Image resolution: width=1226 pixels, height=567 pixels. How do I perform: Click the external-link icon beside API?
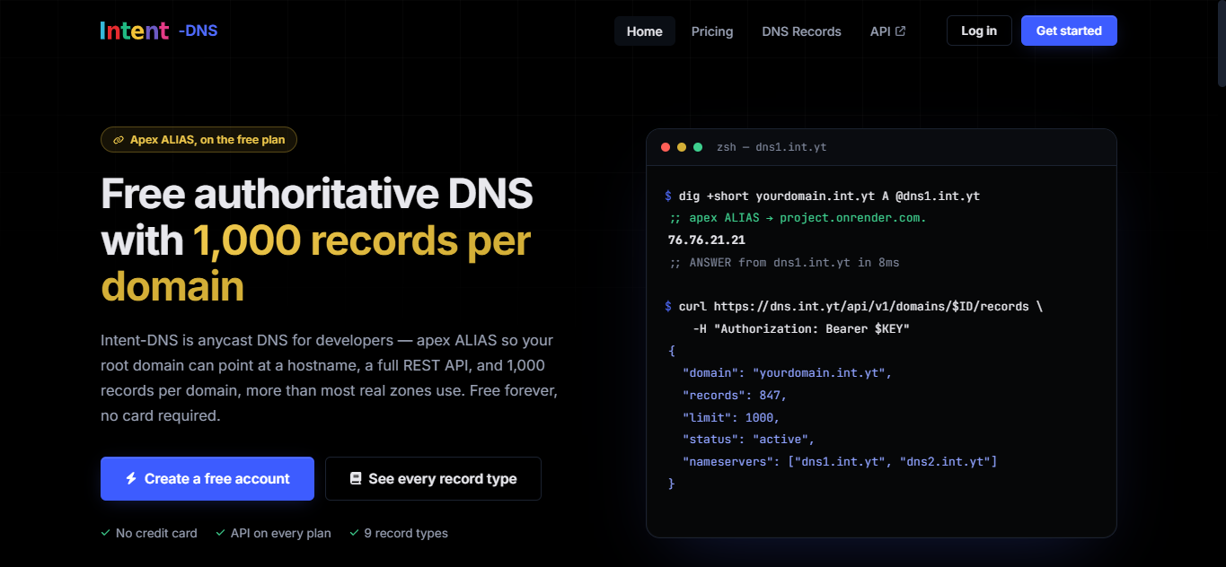(901, 31)
